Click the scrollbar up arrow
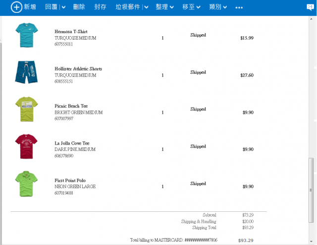The width and height of the screenshot is (317, 245). click(311, 19)
